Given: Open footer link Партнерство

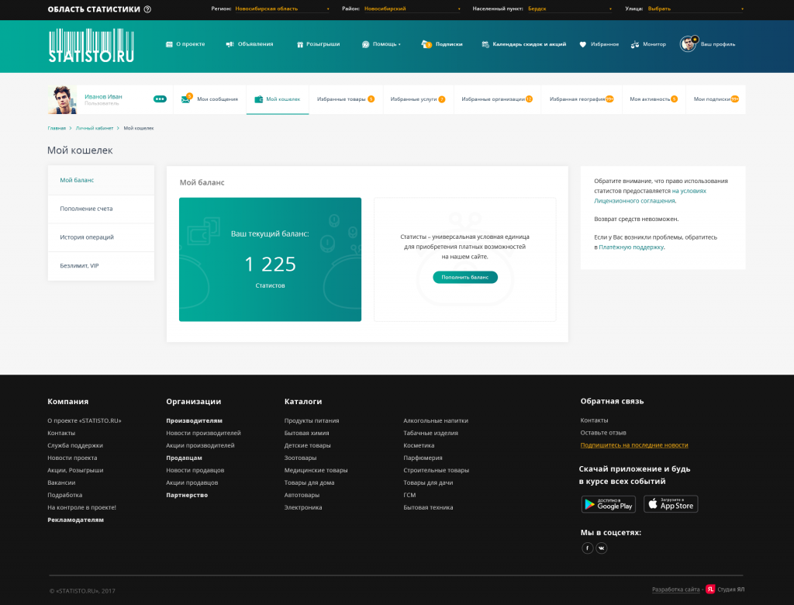Looking at the screenshot, I should point(187,495).
